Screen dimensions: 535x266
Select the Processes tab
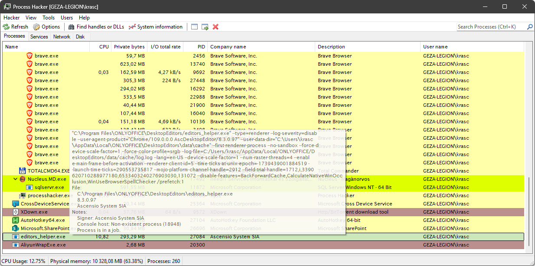14,36
